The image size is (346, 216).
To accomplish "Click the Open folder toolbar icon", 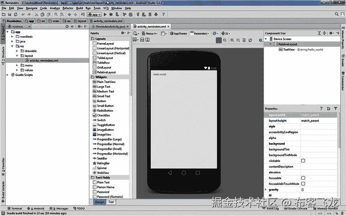I will tap(4, 15).
